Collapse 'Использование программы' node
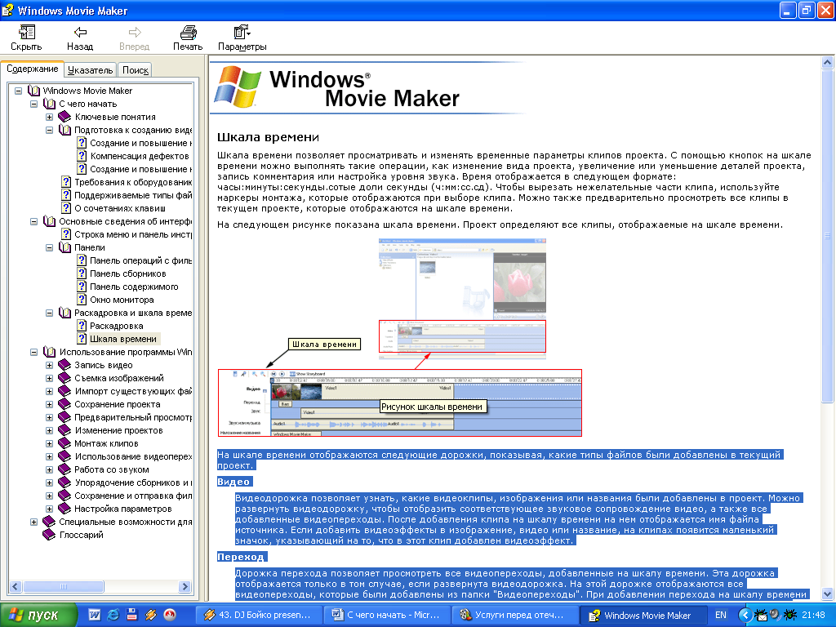Screen dimensions: 836x627 coord(33,352)
